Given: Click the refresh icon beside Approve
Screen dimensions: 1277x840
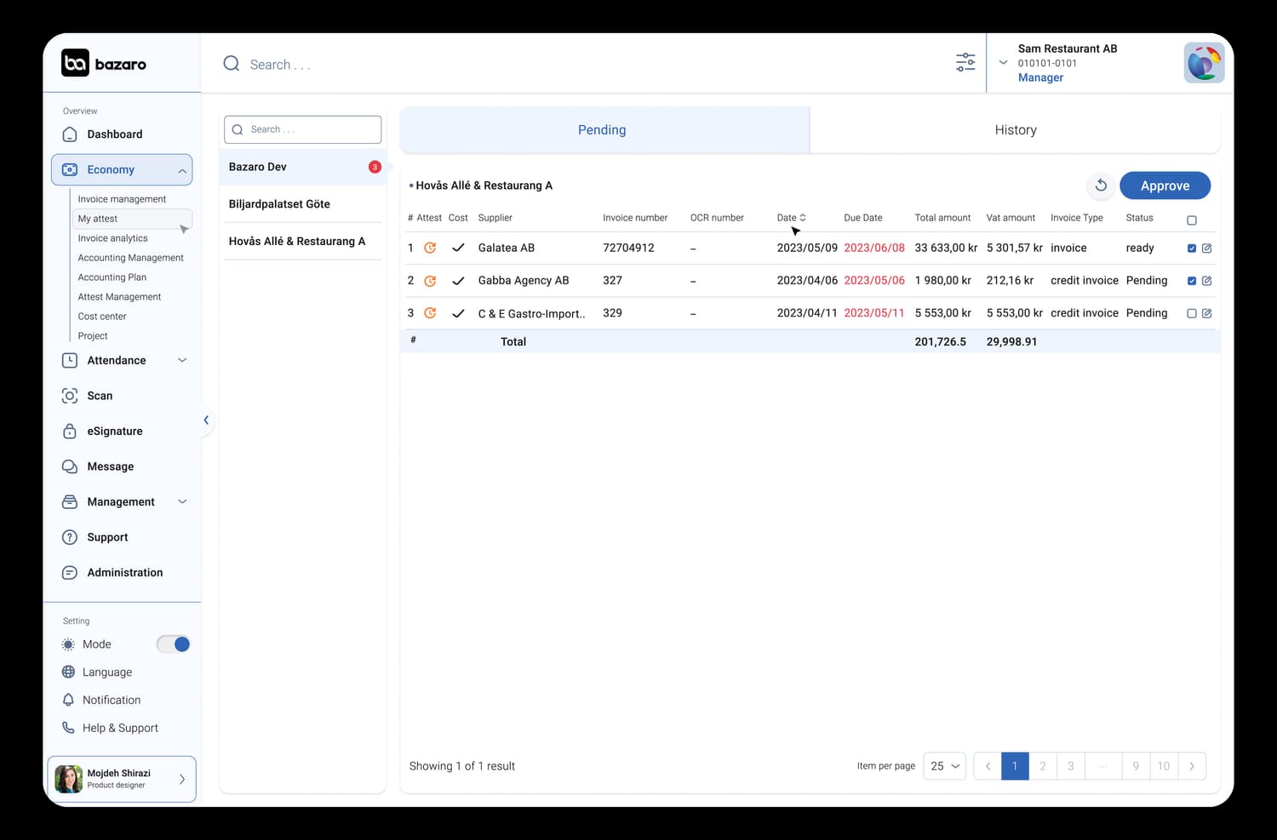Looking at the screenshot, I should click(1101, 186).
